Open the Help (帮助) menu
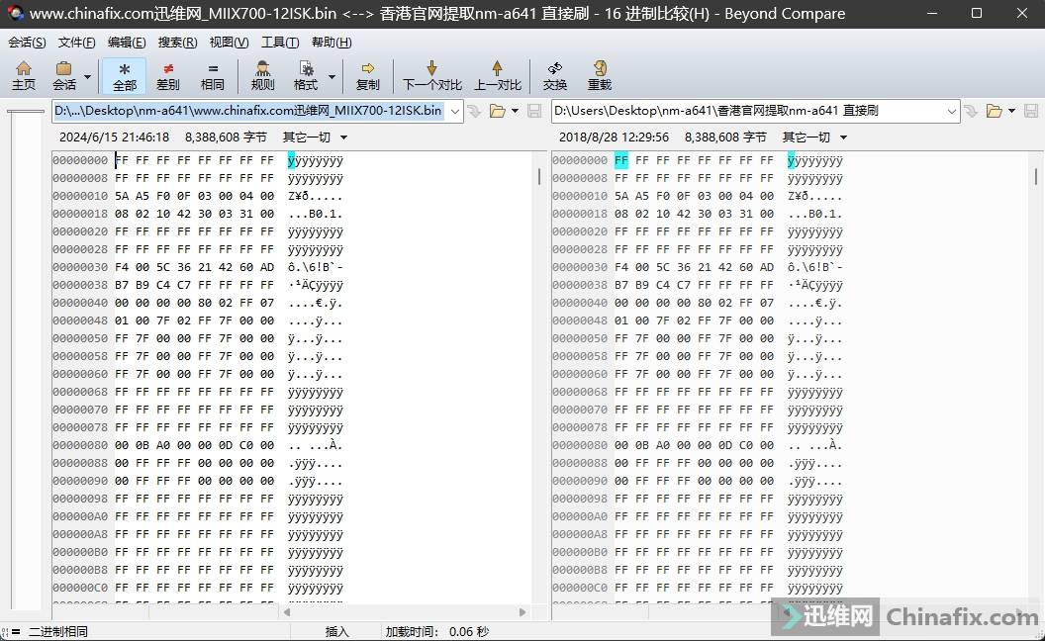Viewport: 1045px width, 641px height. point(332,42)
